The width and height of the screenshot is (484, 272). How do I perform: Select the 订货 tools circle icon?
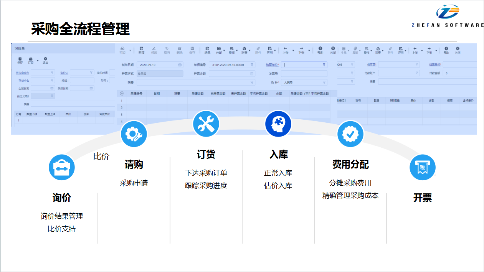(206, 124)
